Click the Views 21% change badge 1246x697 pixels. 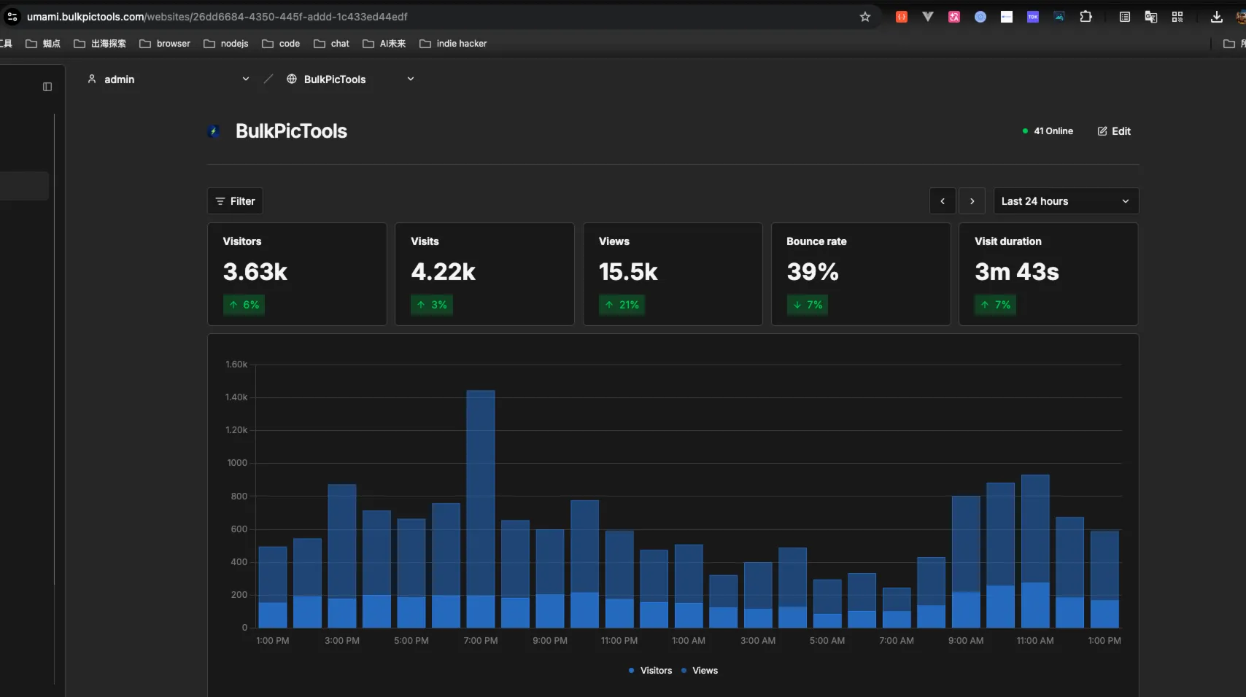tap(622, 305)
